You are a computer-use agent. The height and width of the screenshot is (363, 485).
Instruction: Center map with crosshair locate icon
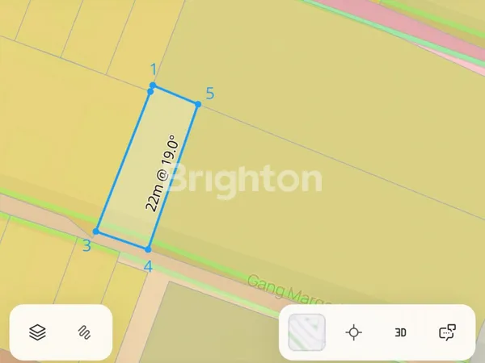[x=353, y=332]
